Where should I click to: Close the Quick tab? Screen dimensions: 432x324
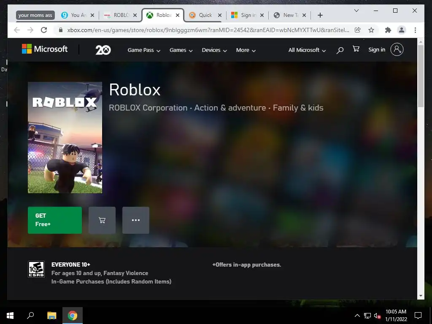(x=219, y=15)
